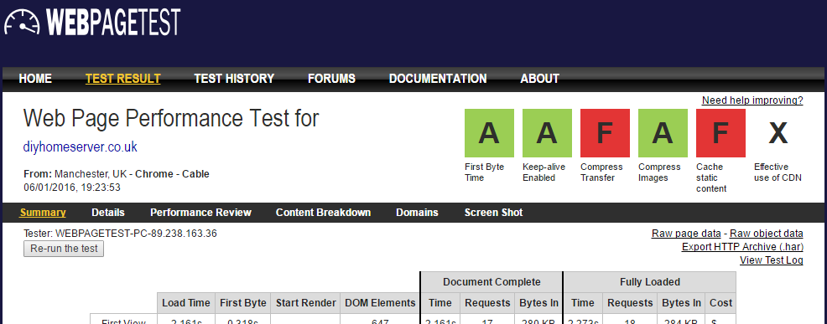Click the 'Need help improving?' link

(752, 100)
